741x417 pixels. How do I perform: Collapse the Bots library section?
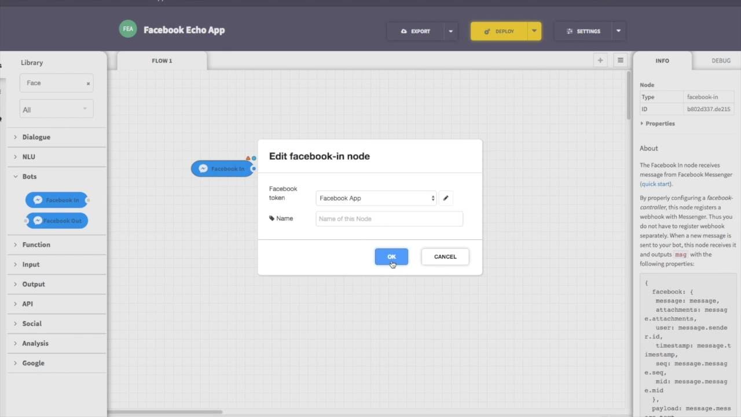point(56,177)
